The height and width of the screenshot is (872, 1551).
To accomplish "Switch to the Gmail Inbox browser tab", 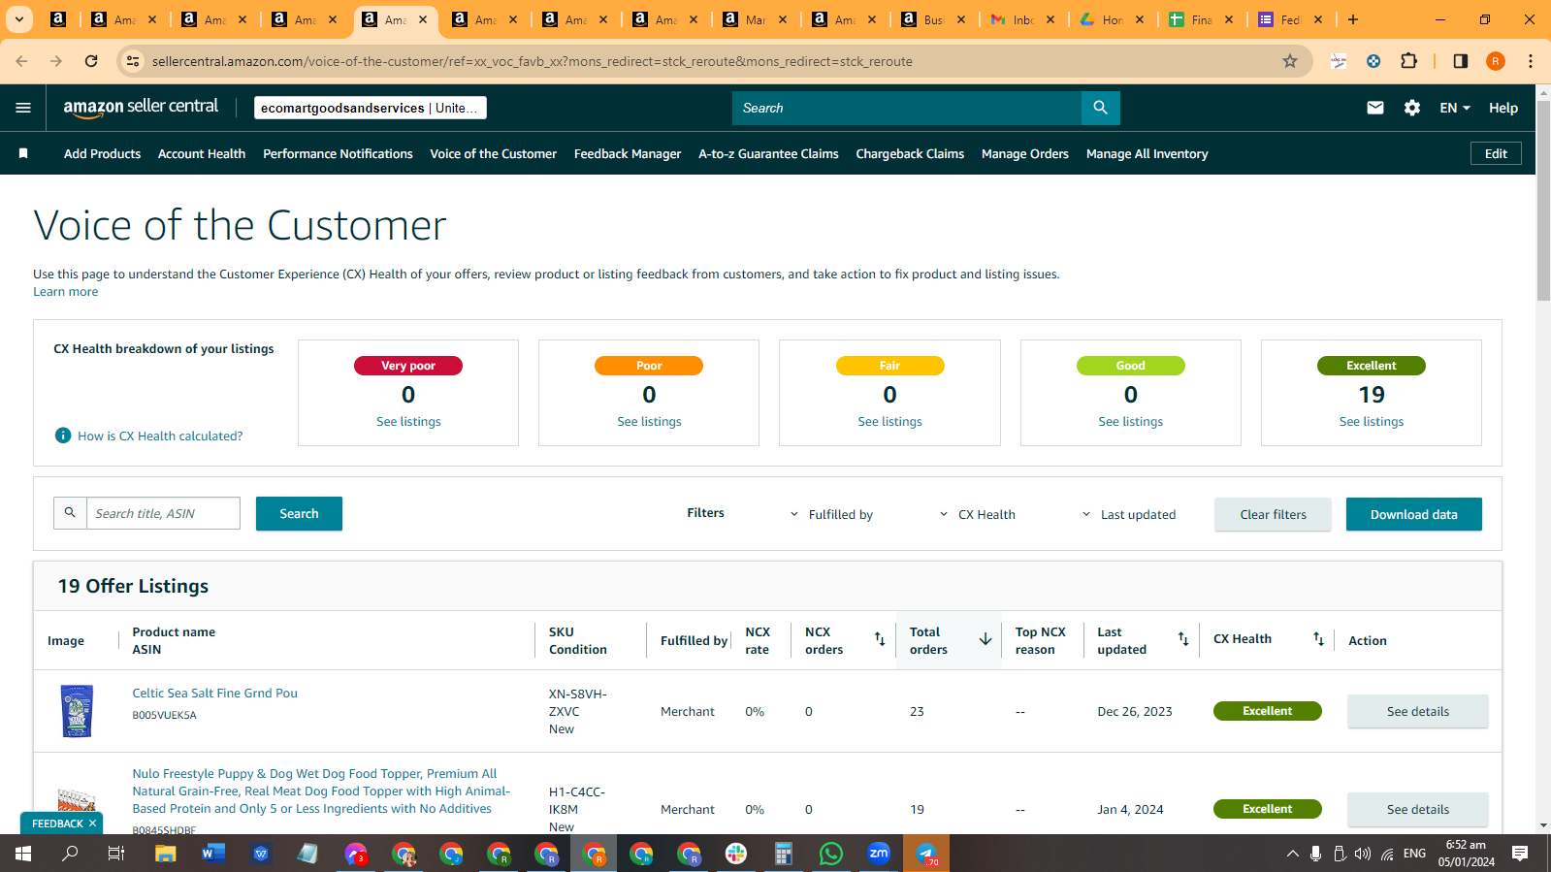I will pos(1023,19).
